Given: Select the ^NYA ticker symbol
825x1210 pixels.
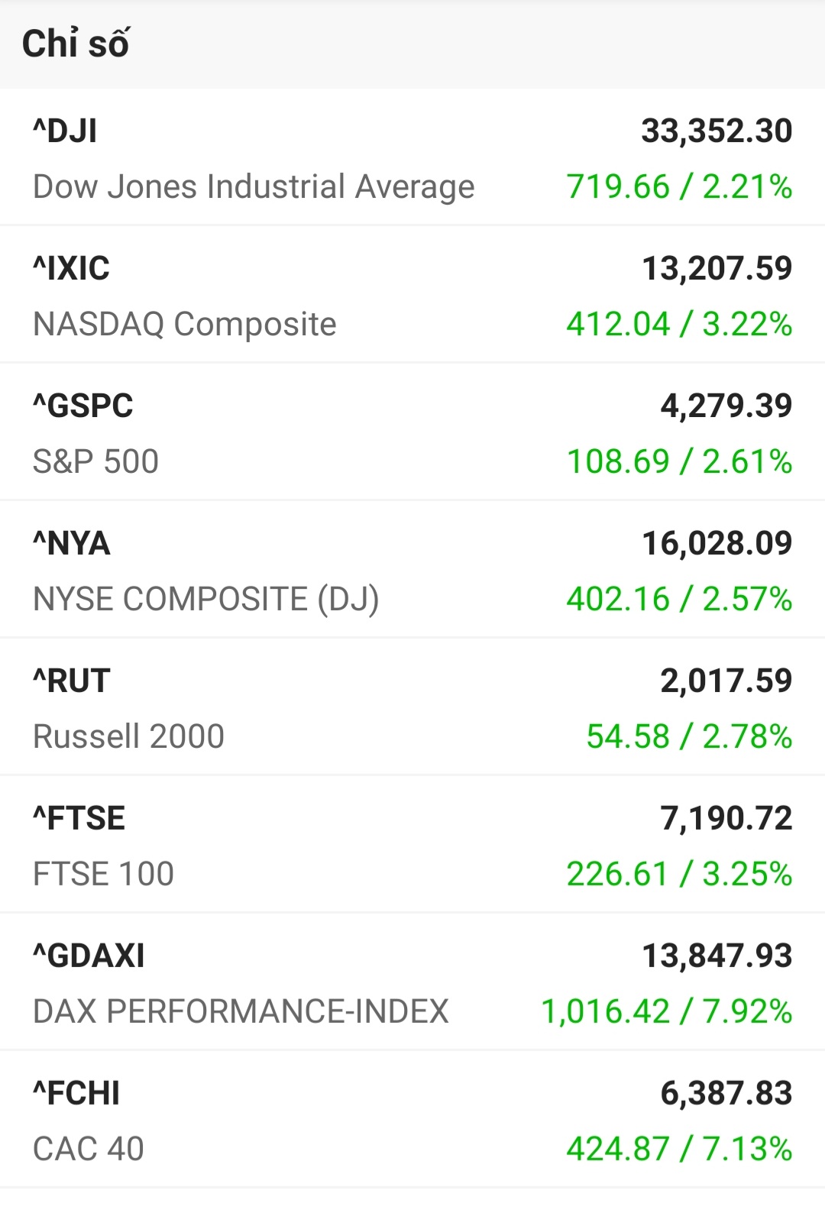Looking at the screenshot, I should pyautogui.click(x=72, y=544).
